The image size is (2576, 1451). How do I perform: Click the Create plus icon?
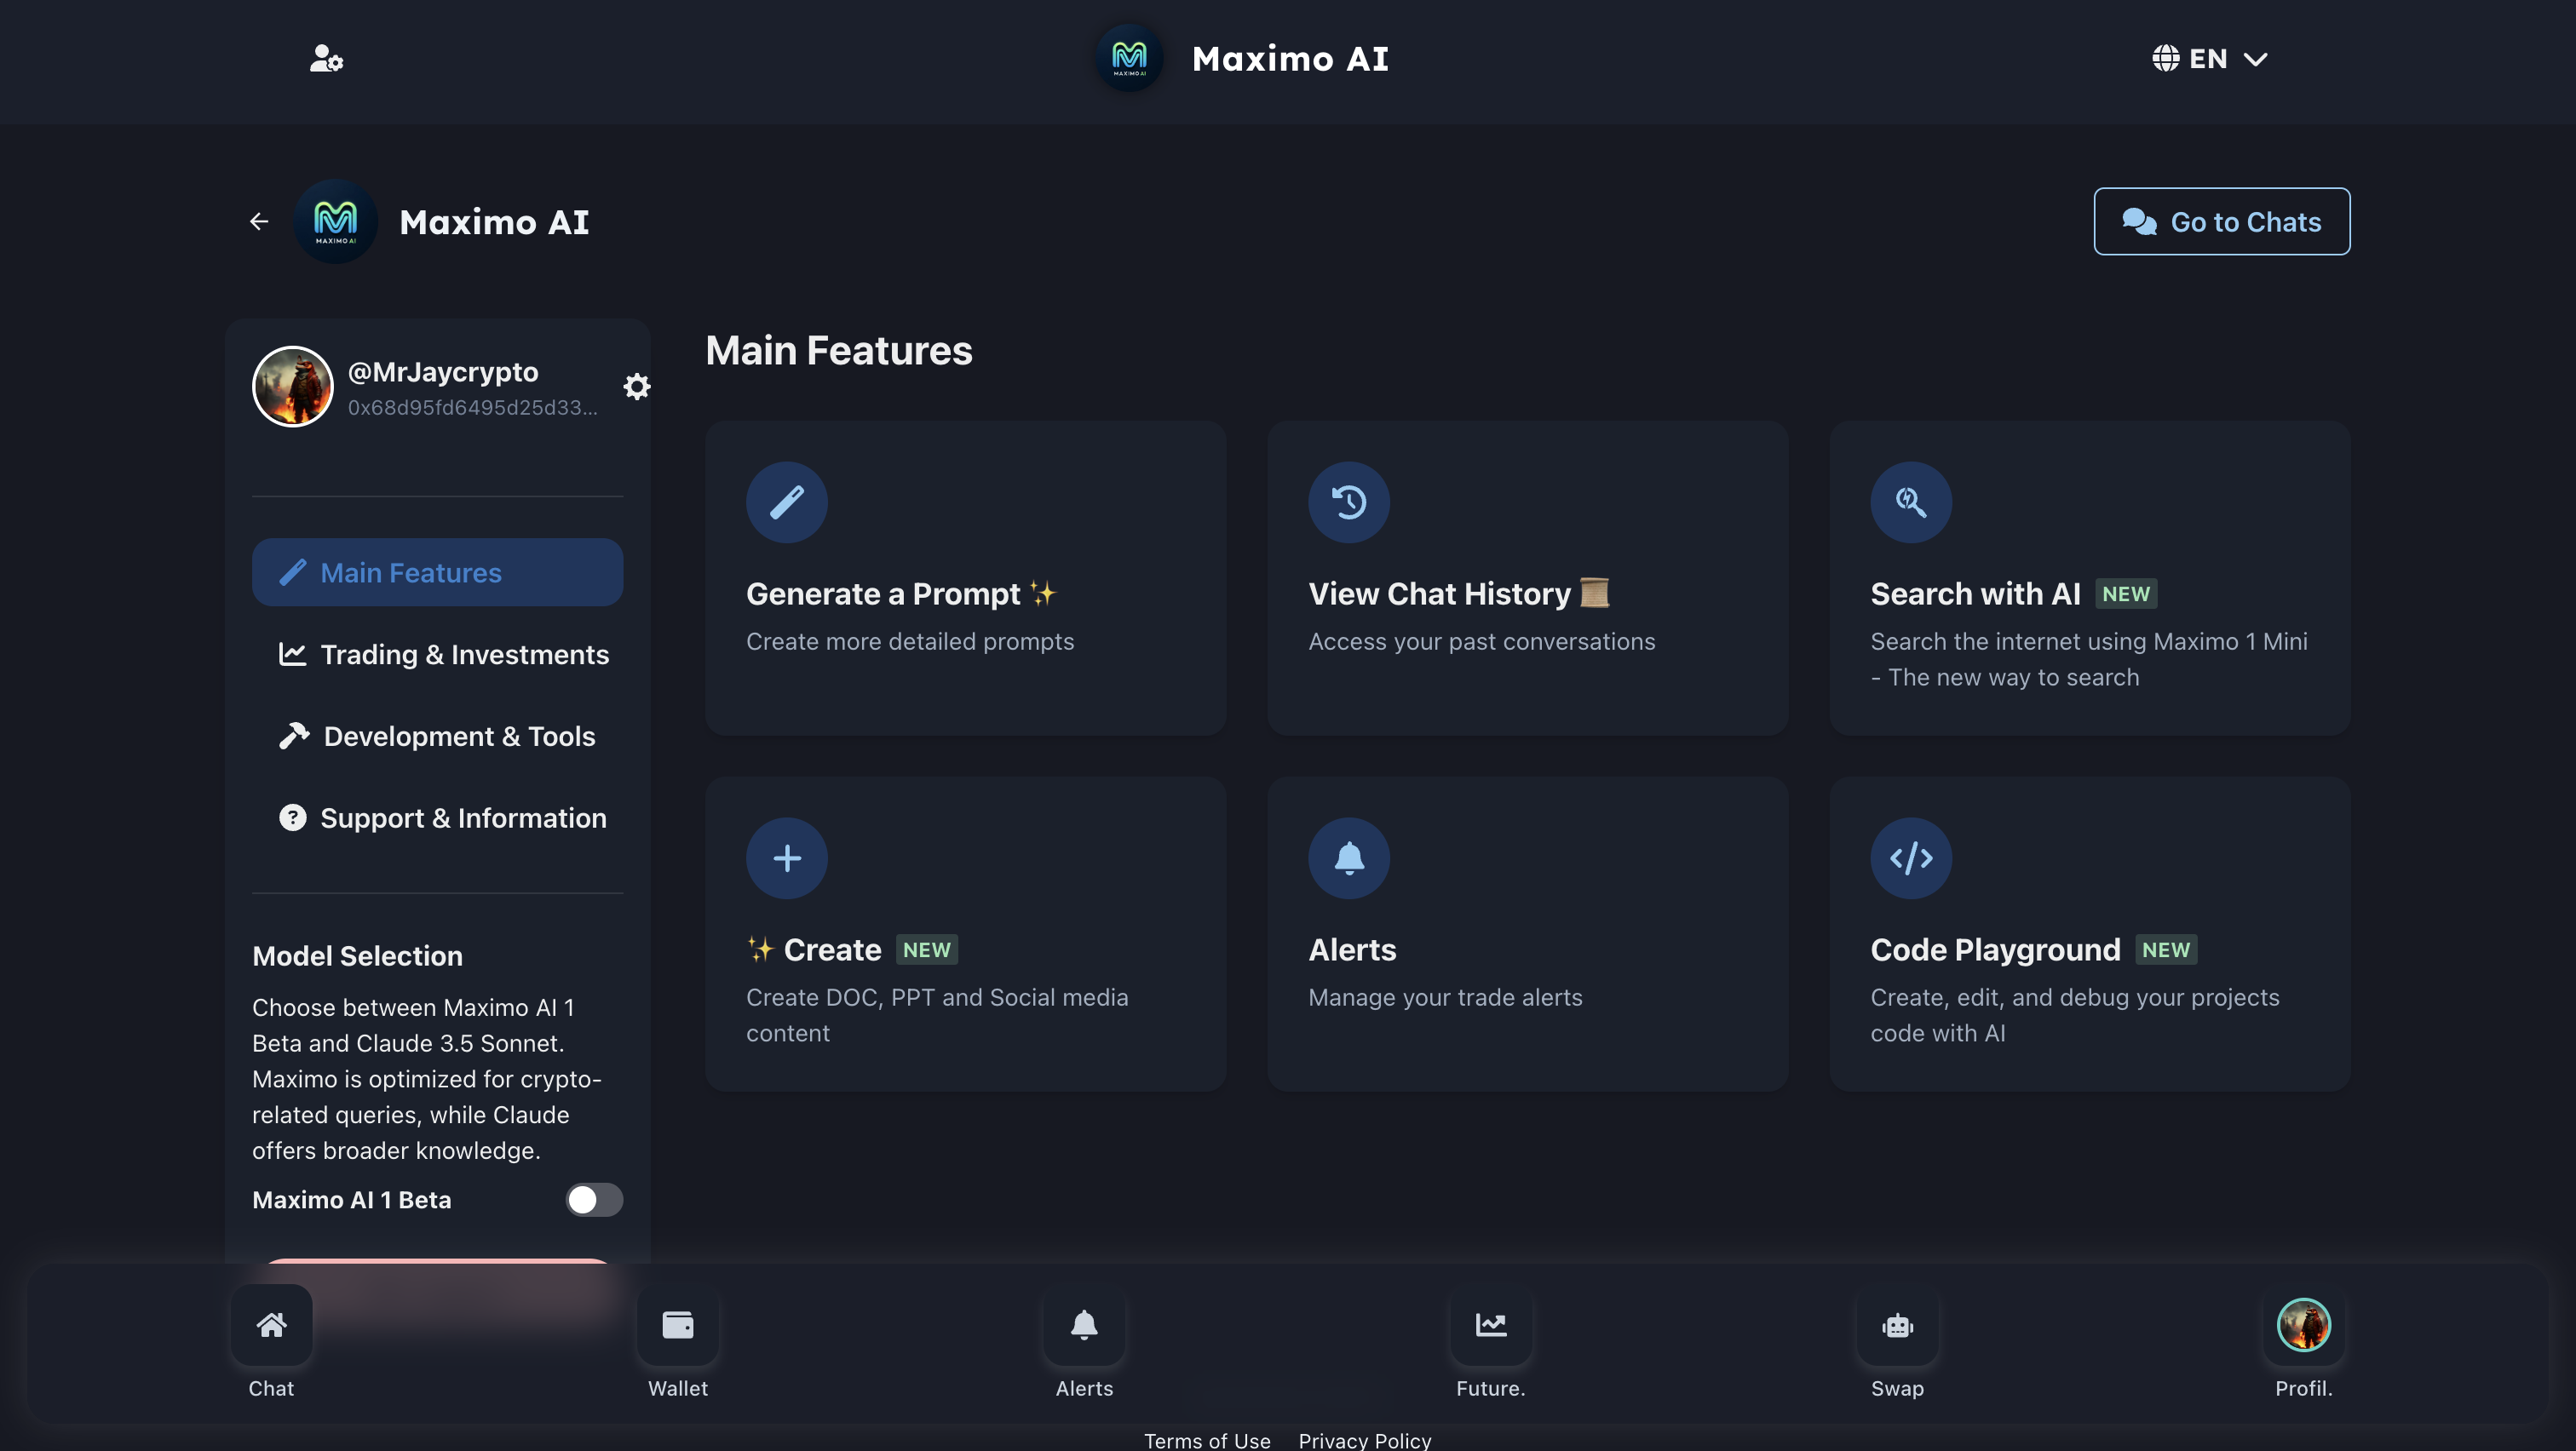pyautogui.click(x=786, y=858)
